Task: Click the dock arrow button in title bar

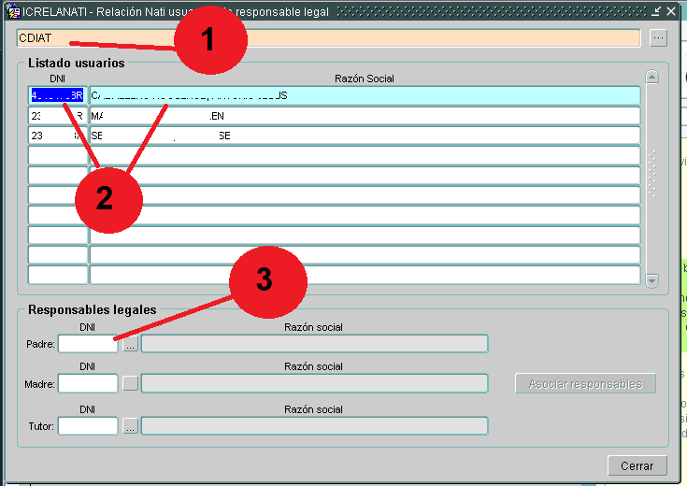Action: [656, 11]
